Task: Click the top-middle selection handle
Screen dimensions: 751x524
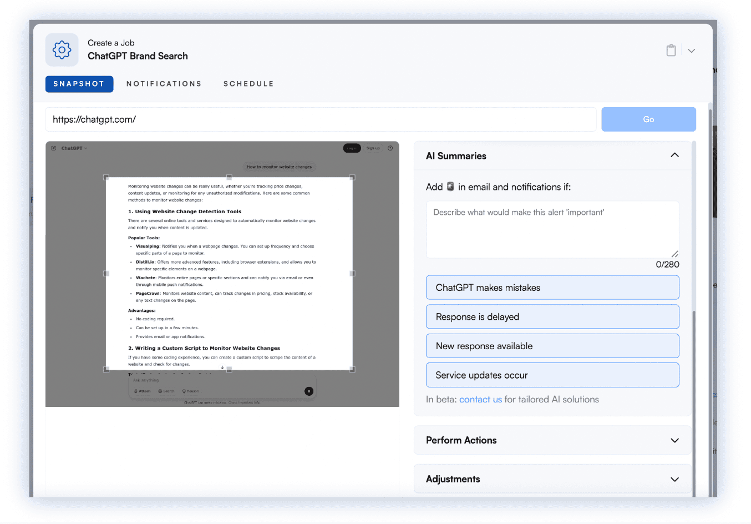Action: 229,178
